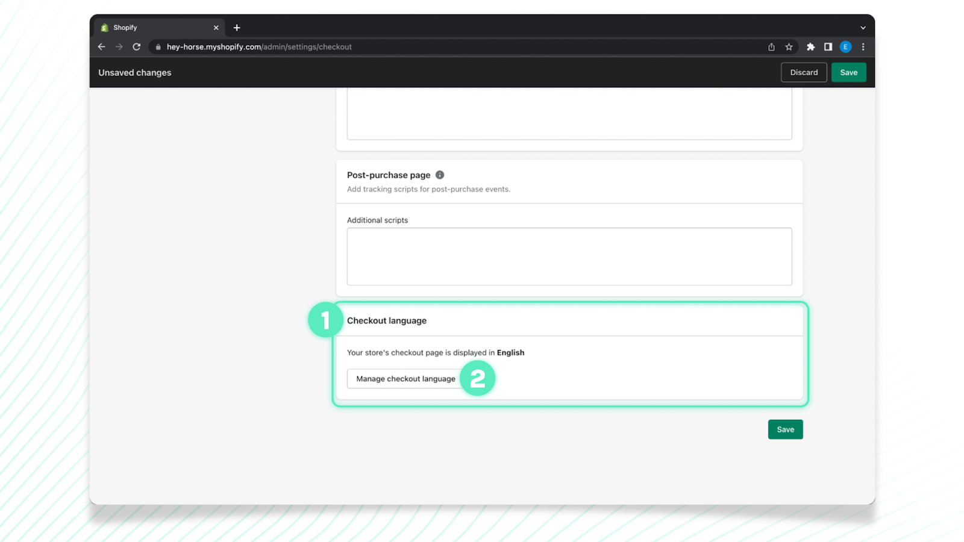Save using the bottom Save button
Screen dimensions: 964x542
[x=785, y=429]
